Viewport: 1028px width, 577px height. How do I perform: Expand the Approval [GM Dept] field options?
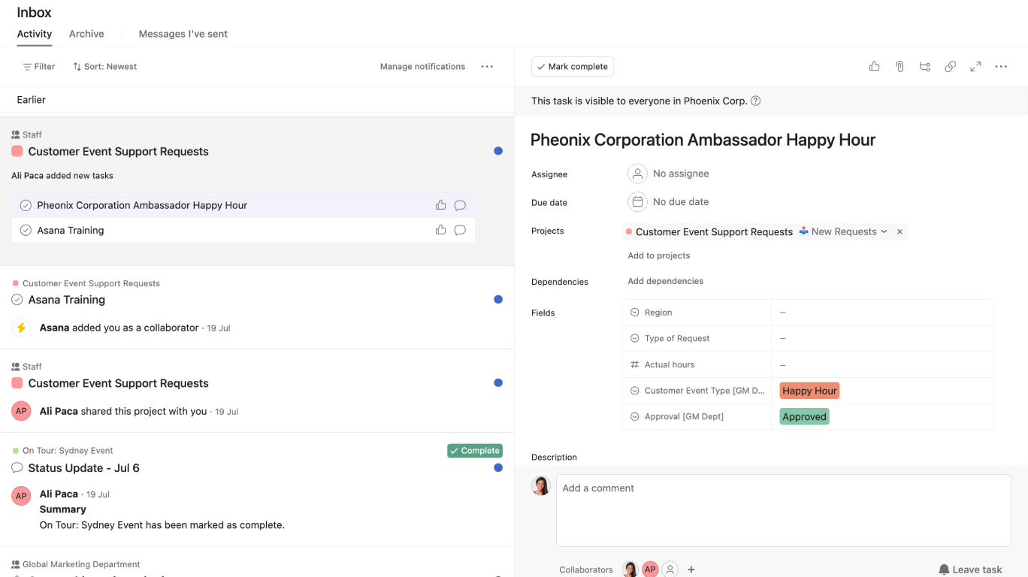click(633, 416)
